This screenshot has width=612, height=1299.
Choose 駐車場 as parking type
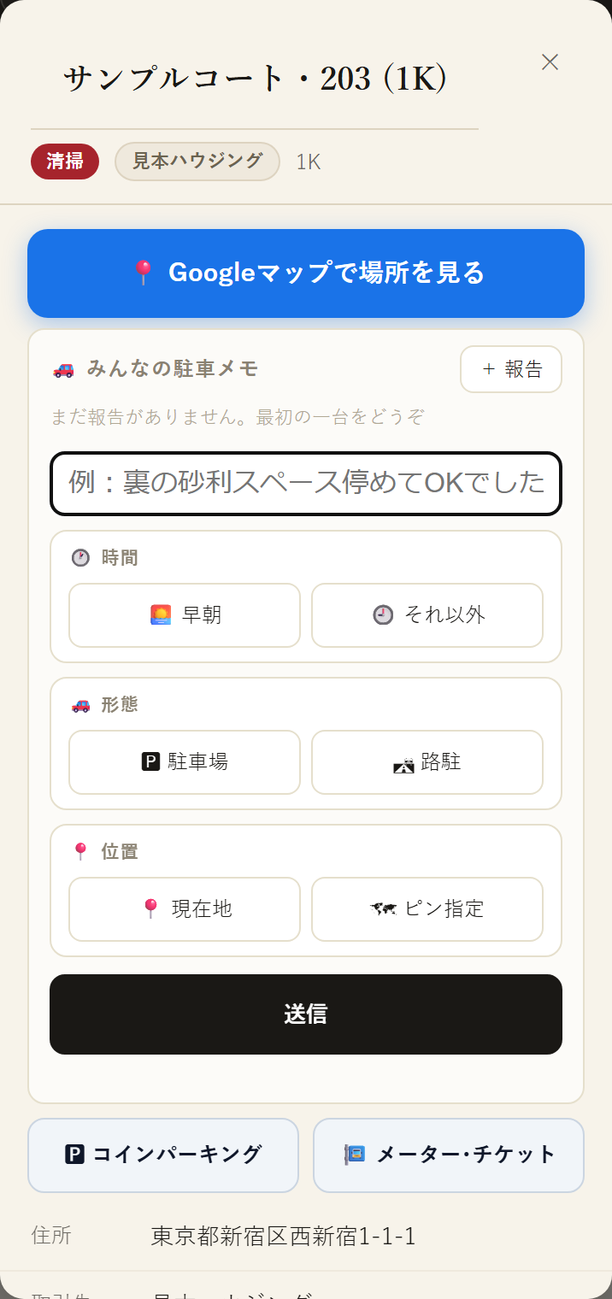point(185,762)
